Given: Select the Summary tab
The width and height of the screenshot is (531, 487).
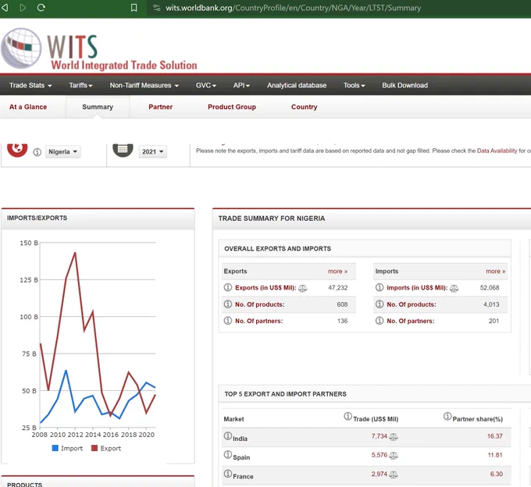Looking at the screenshot, I should (98, 107).
